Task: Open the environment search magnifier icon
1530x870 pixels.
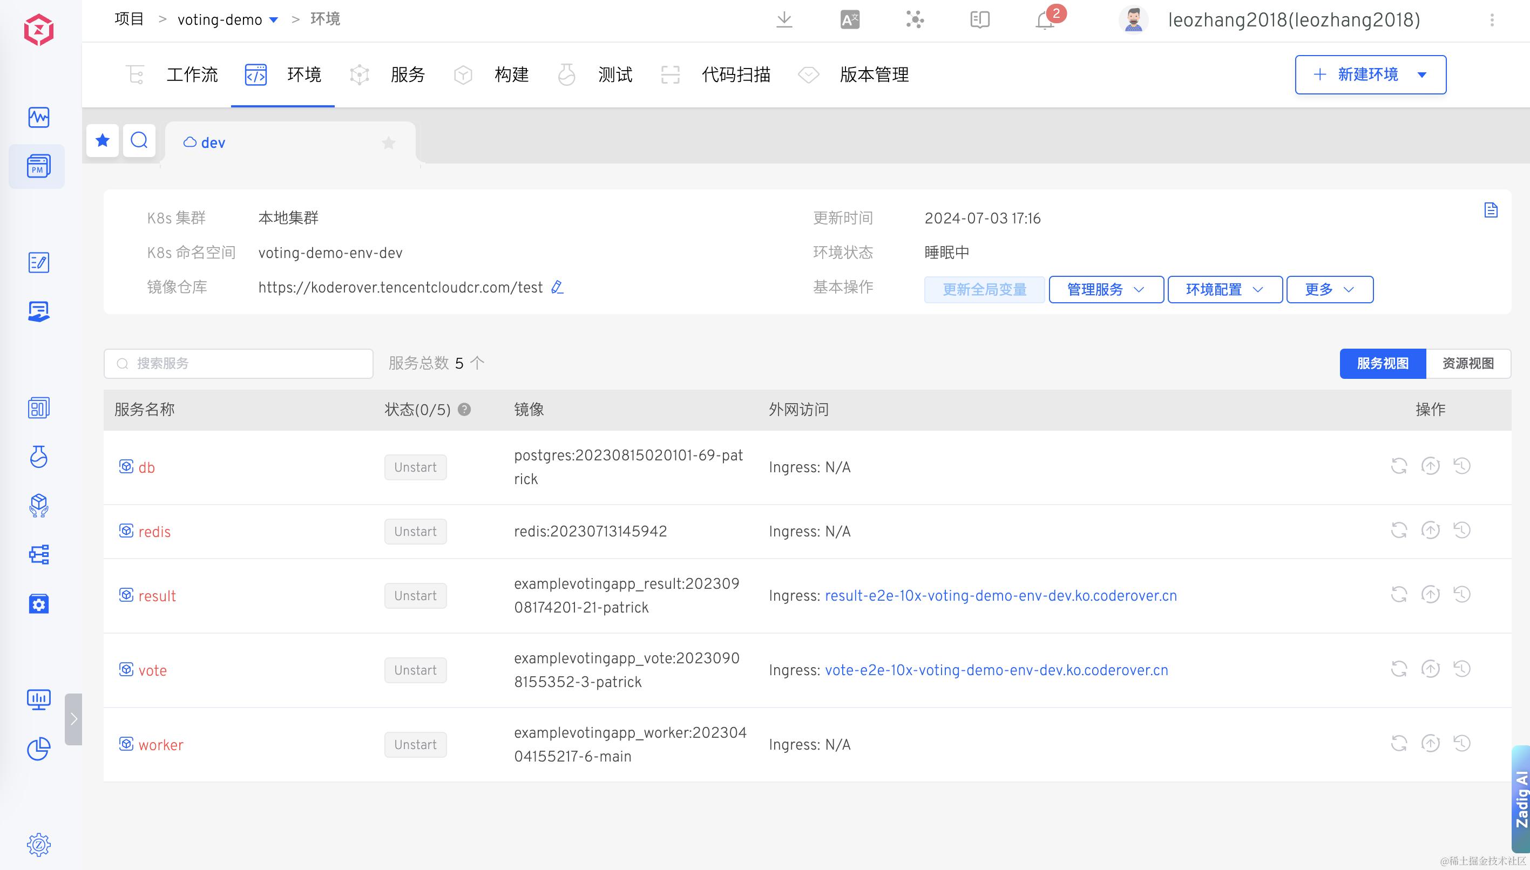Action: click(x=139, y=141)
